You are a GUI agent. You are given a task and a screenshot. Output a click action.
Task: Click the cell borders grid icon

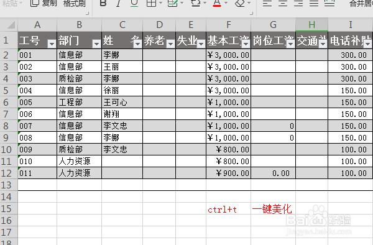point(151,3)
